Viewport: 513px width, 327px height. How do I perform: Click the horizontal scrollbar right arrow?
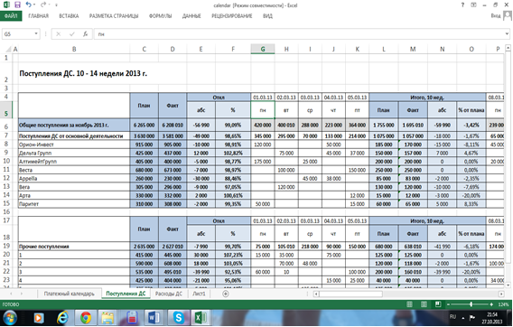[x=501, y=294]
